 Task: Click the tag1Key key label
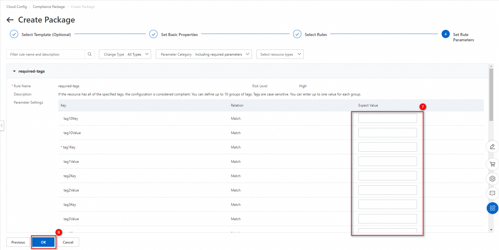click(x=69, y=147)
